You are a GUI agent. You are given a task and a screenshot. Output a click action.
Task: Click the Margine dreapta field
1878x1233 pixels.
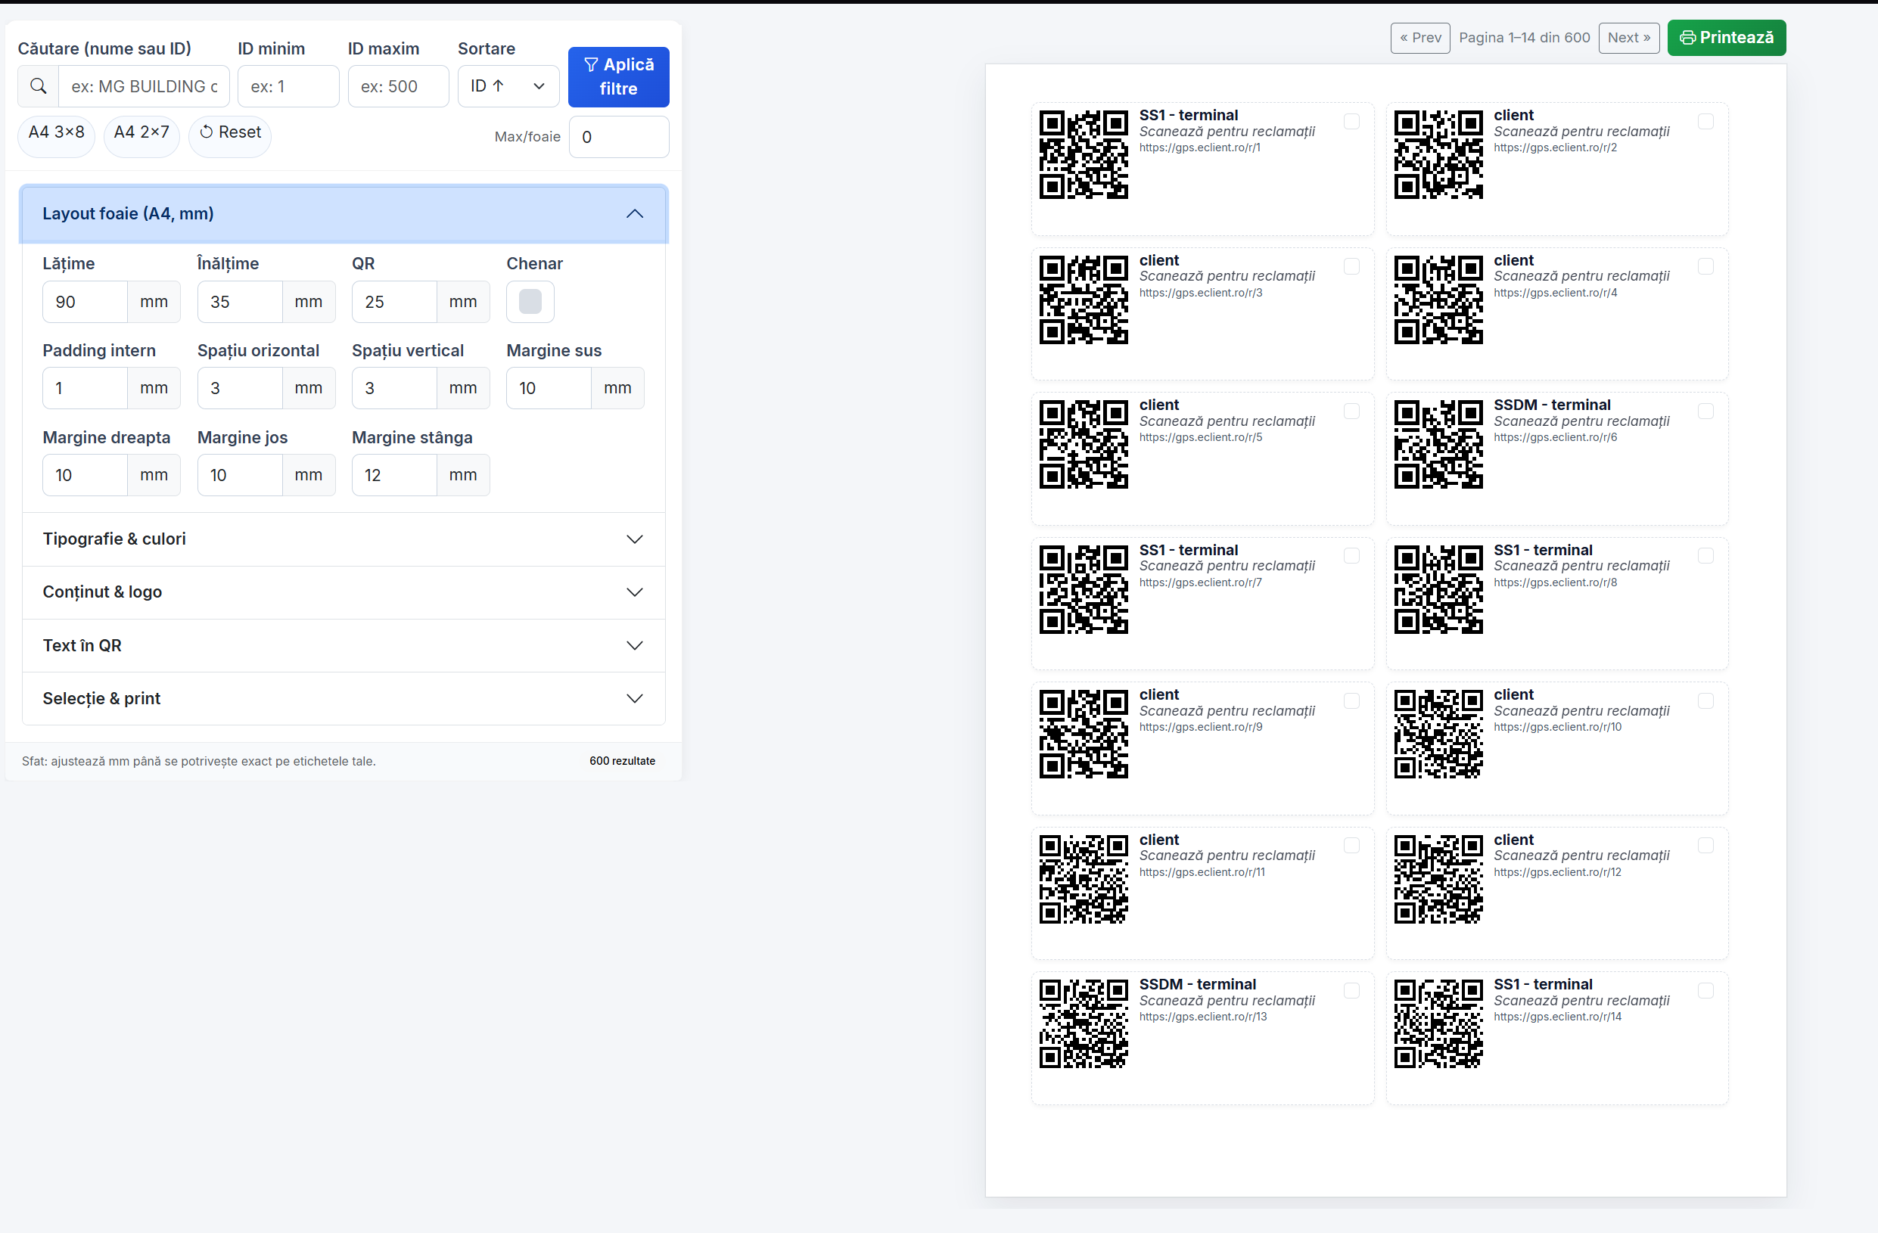pyautogui.click(x=86, y=475)
